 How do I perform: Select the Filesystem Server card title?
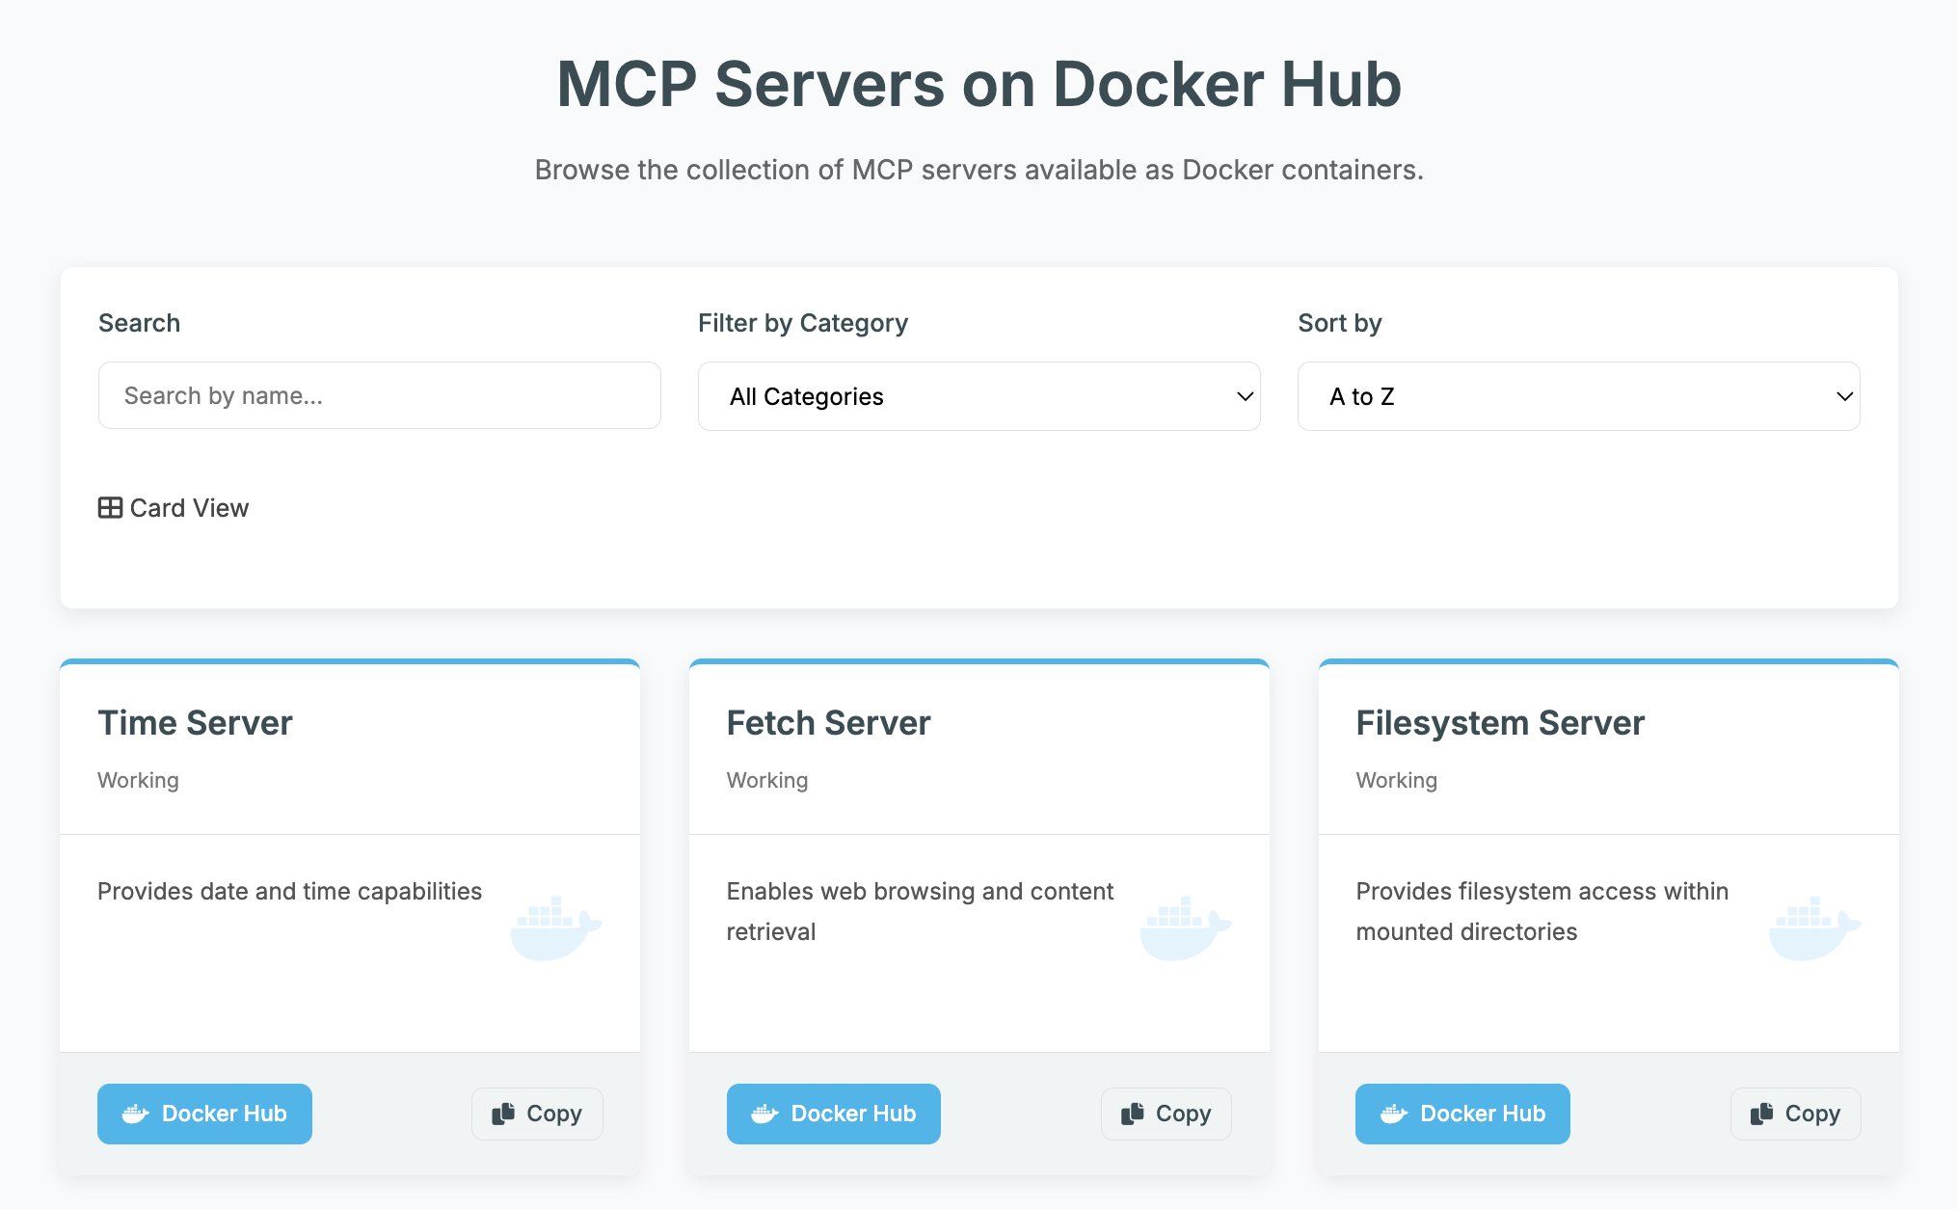[x=1500, y=723]
